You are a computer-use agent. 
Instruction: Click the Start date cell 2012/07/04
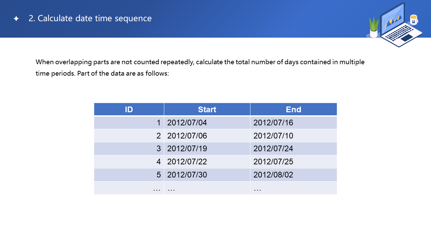tap(187, 123)
